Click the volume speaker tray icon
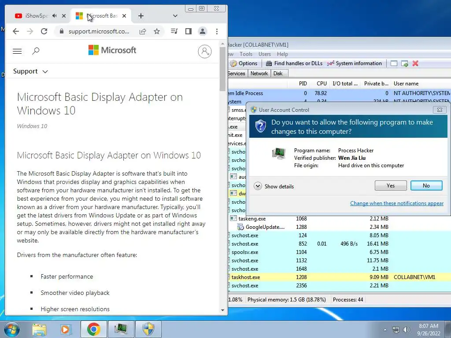The image size is (451, 338). (407, 330)
